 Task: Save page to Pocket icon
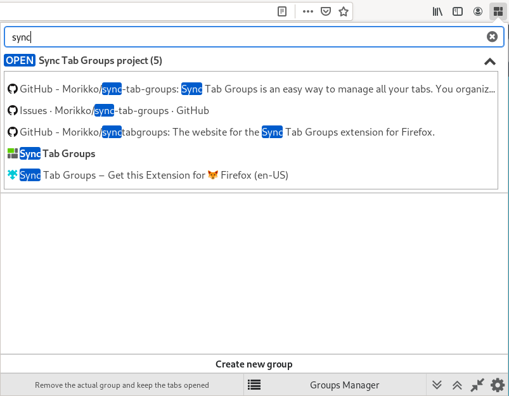(x=326, y=11)
